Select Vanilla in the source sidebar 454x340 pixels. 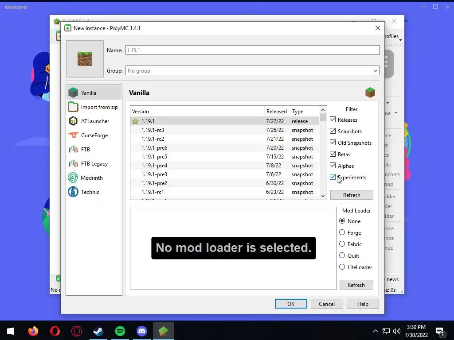point(94,93)
